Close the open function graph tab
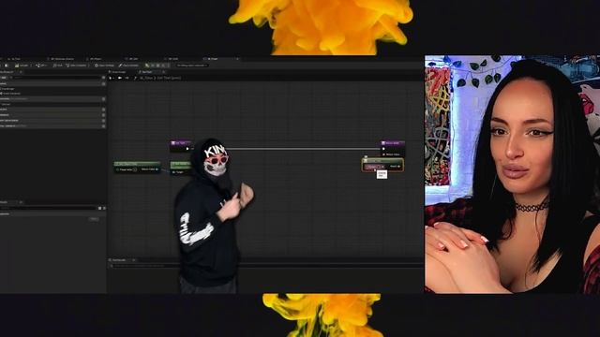This screenshot has width=600, height=337. click(x=164, y=72)
